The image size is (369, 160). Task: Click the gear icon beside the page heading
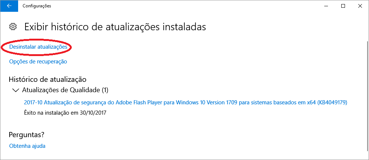pyautogui.click(x=13, y=27)
